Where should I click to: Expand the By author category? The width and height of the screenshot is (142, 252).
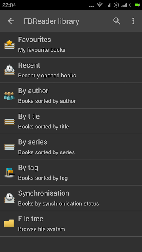coord(71,96)
